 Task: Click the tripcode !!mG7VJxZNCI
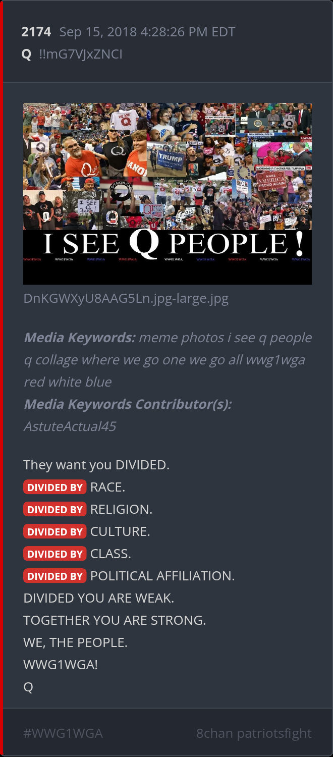[81, 55]
